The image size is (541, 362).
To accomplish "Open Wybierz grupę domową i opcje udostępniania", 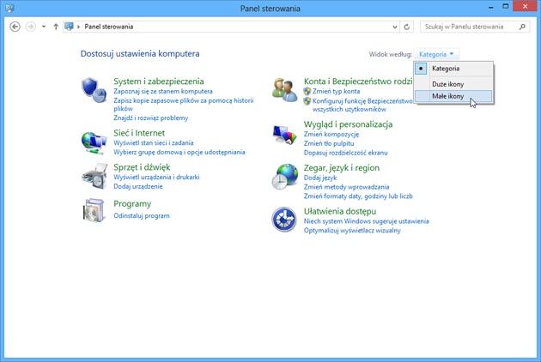I will click(x=179, y=152).
